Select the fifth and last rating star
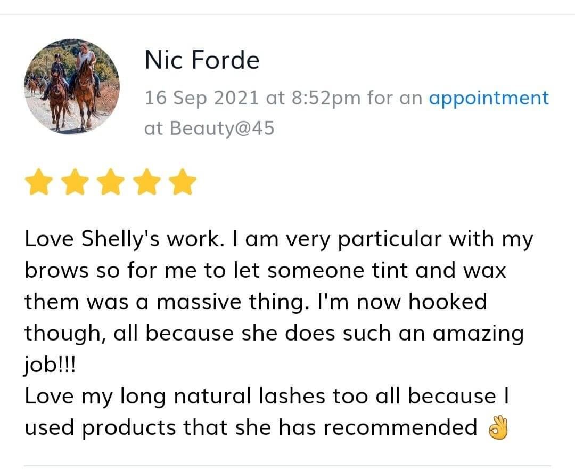Image resolution: width=575 pixels, height=469 pixels. click(x=183, y=182)
